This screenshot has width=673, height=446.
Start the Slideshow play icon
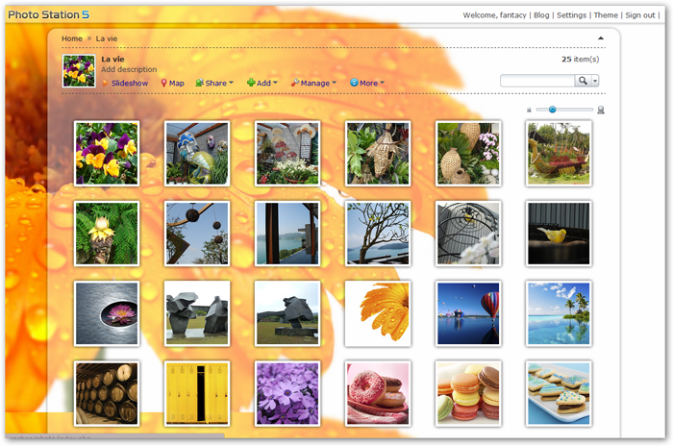pos(106,83)
